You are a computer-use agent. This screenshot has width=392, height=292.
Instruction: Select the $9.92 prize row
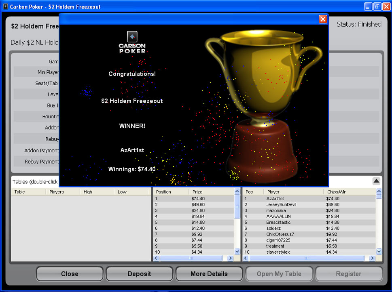tap(193, 234)
